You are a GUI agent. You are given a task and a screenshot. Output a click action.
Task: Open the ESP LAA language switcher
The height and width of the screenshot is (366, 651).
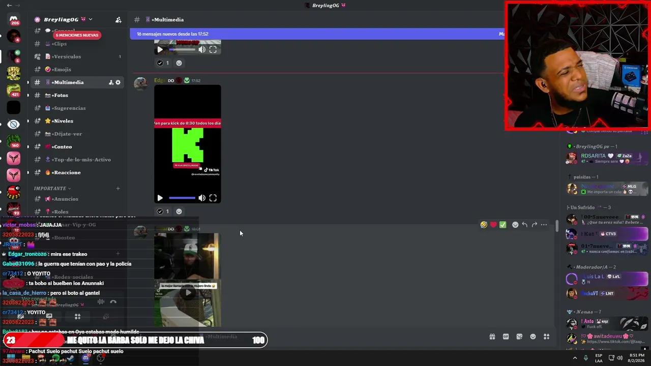[x=599, y=358]
